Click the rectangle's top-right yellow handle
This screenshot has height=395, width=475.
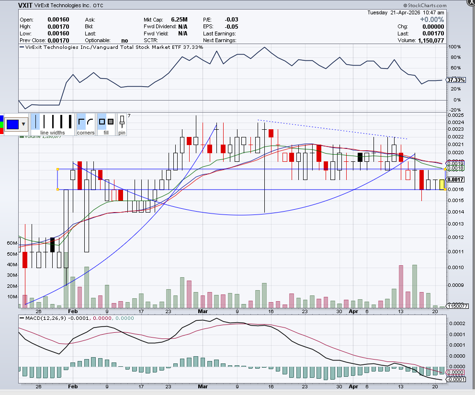tap(445, 169)
